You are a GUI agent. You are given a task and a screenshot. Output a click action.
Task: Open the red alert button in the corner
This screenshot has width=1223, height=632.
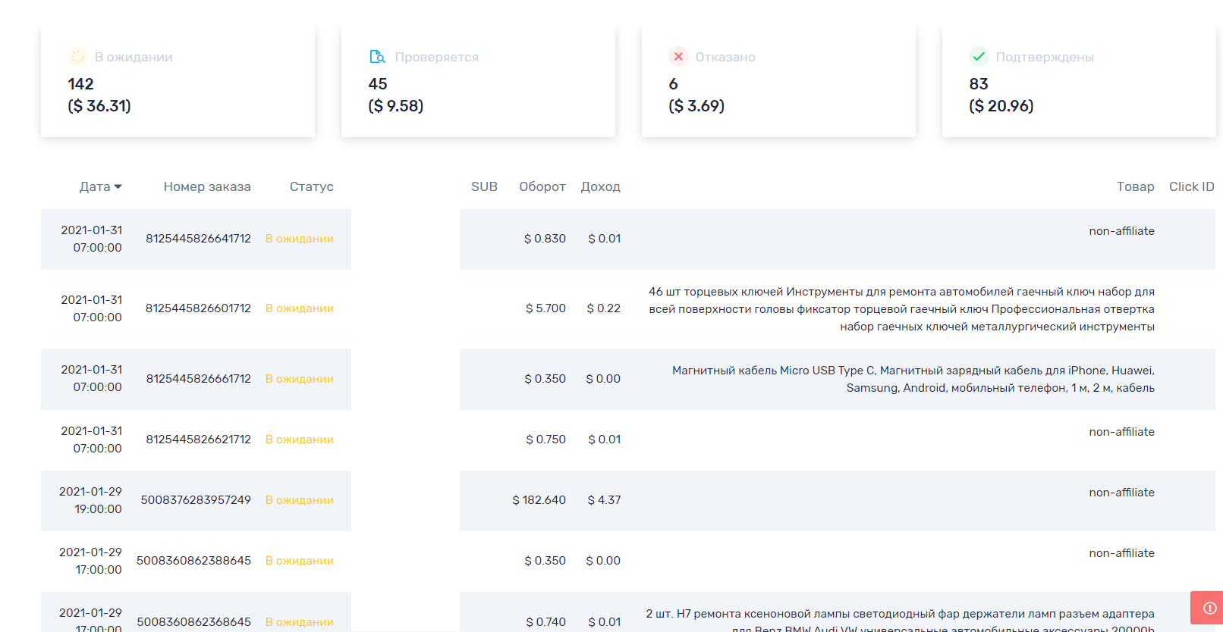pos(1209,608)
